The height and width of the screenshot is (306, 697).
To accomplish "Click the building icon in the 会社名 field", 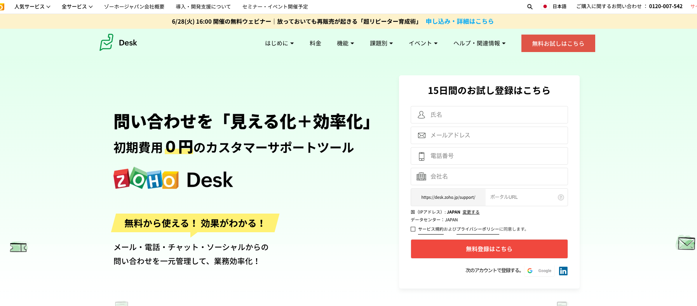I will pyautogui.click(x=421, y=177).
